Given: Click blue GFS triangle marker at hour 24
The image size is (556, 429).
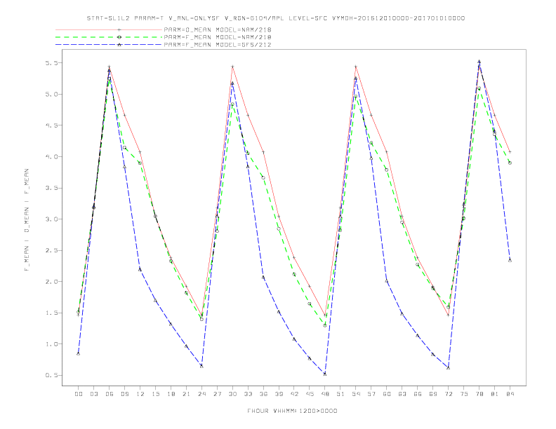Looking at the screenshot, I should 201,366.
